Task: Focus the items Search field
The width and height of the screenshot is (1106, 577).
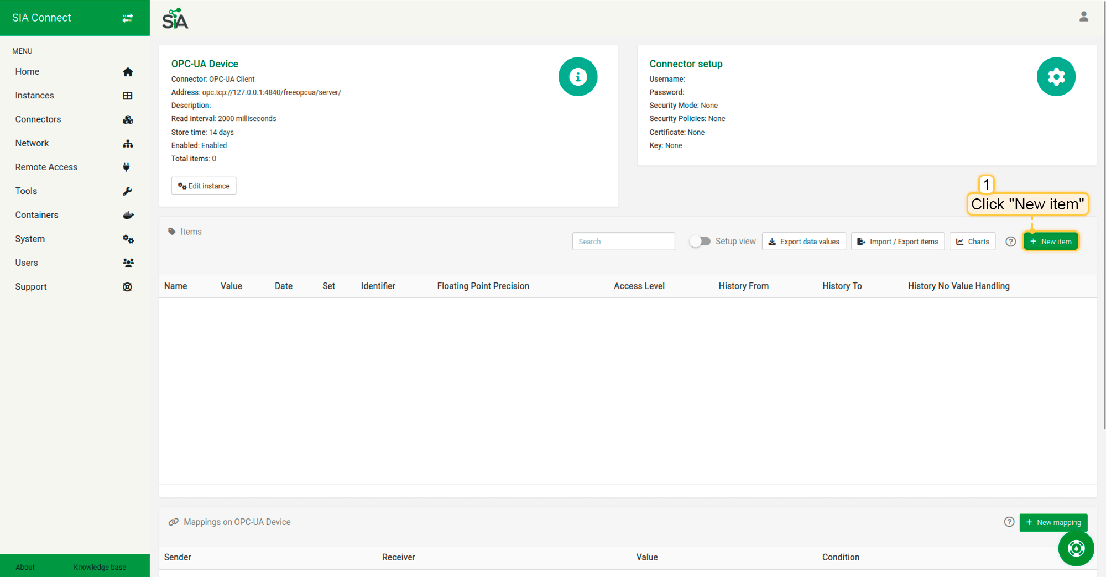Action: tap(623, 242)
